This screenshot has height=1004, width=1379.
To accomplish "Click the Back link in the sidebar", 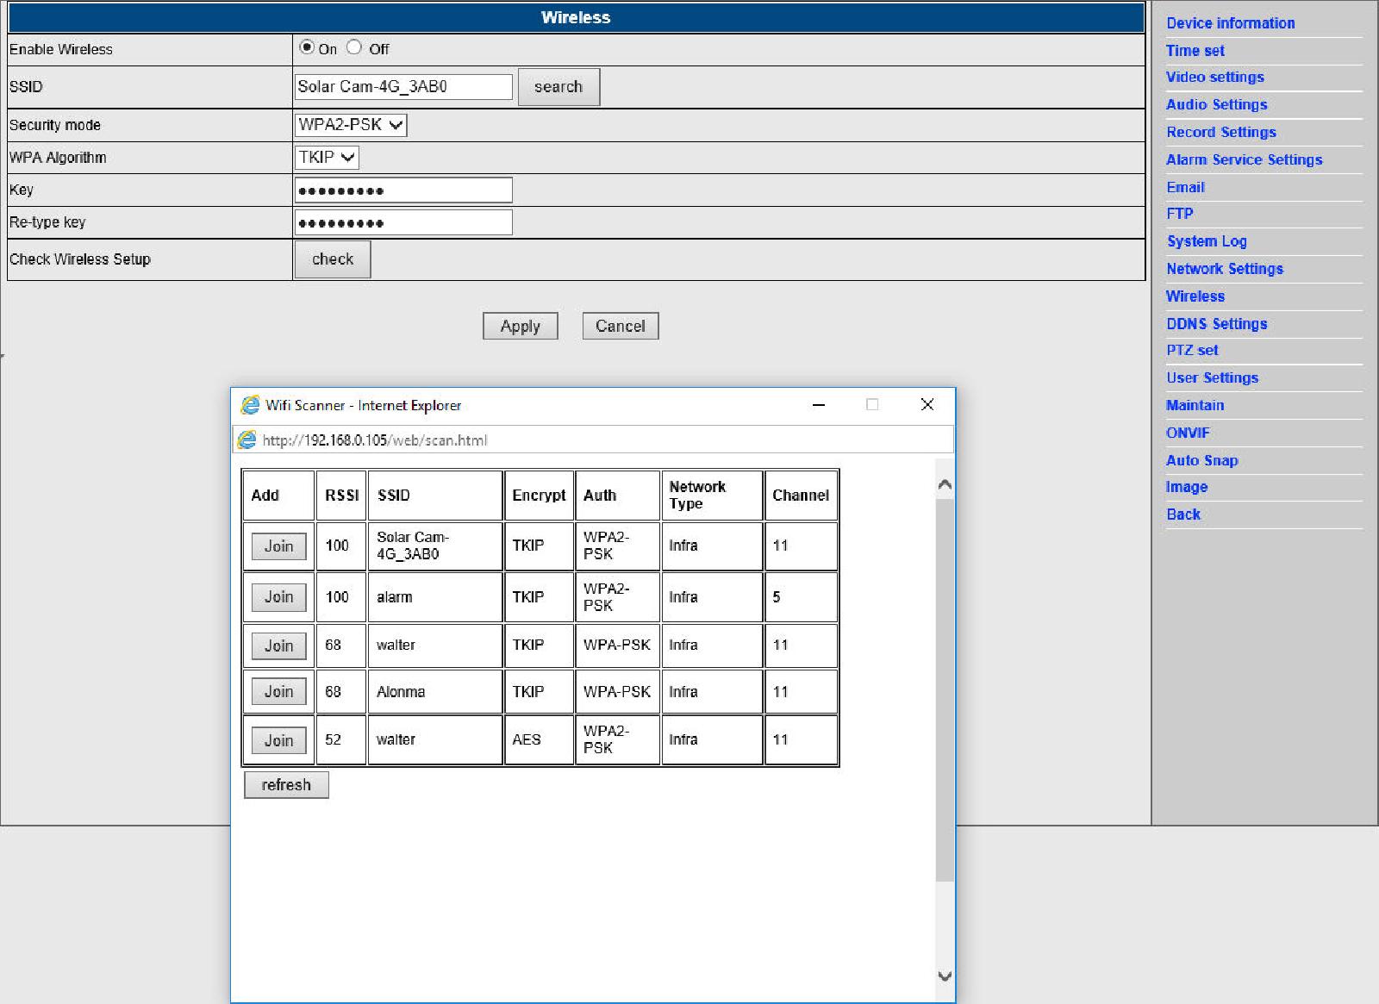I will point(1182,514).
